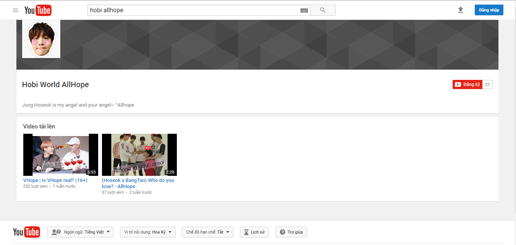Play the Hoseok x BangTan video thumbnail
The height and width of the screenshot is (245, 516).
(x=139, y=154)
